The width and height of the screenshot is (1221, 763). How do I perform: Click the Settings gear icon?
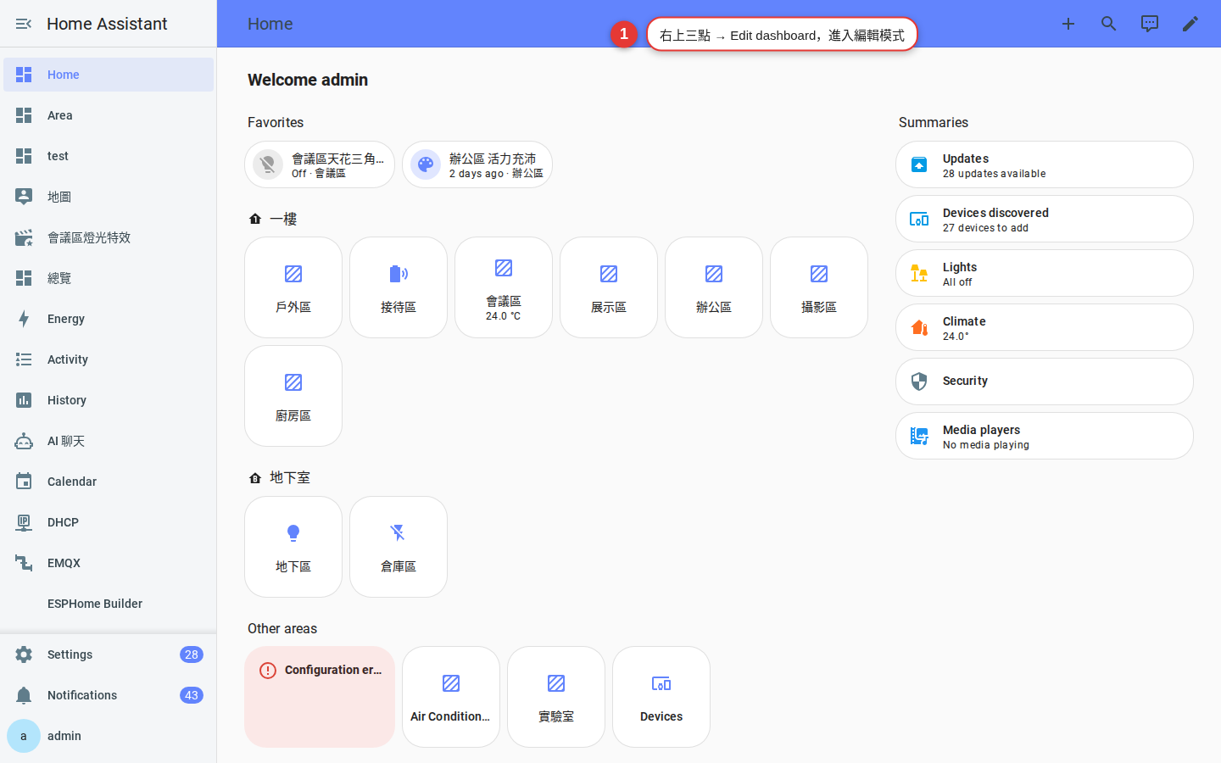pyautogui.click(x=24, y=654)
